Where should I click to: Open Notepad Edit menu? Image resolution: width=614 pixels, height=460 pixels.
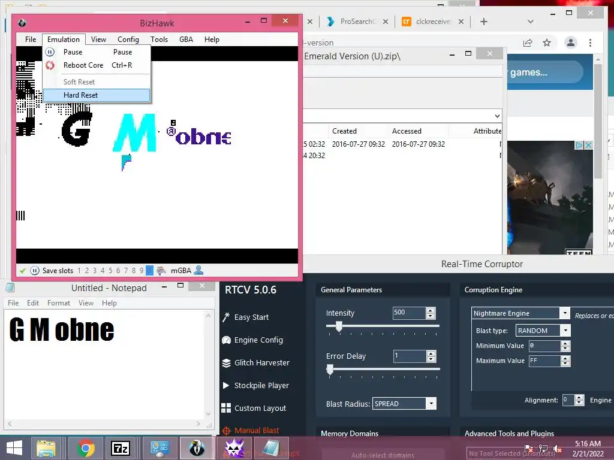pyautogui.click(x=33, y=303)
